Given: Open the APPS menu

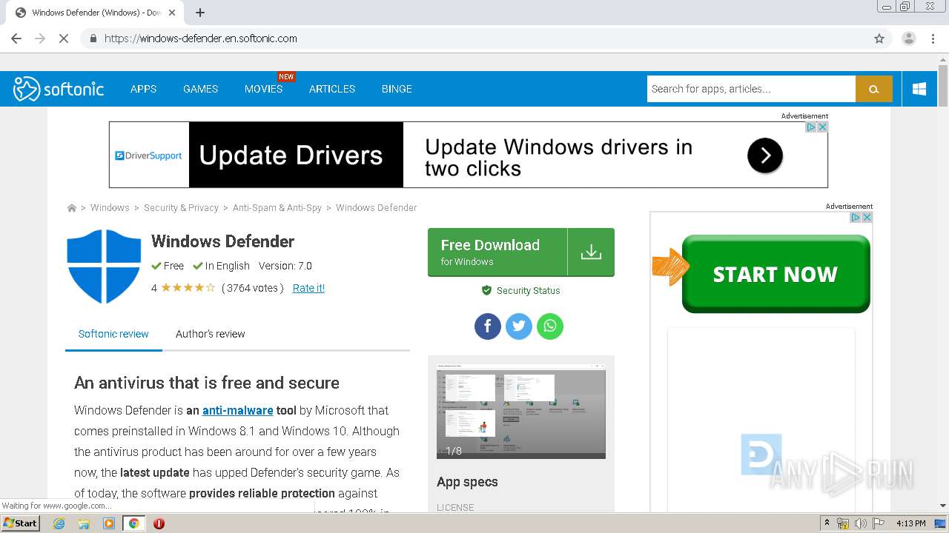Looking at the screenshot, I should point(144,89).
